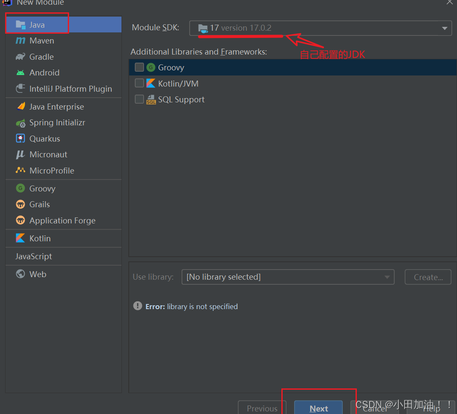The width and height of the screenshot is (457, 414).
Task: Enable the SQL Support checkbox
Action: pos(139,99)
